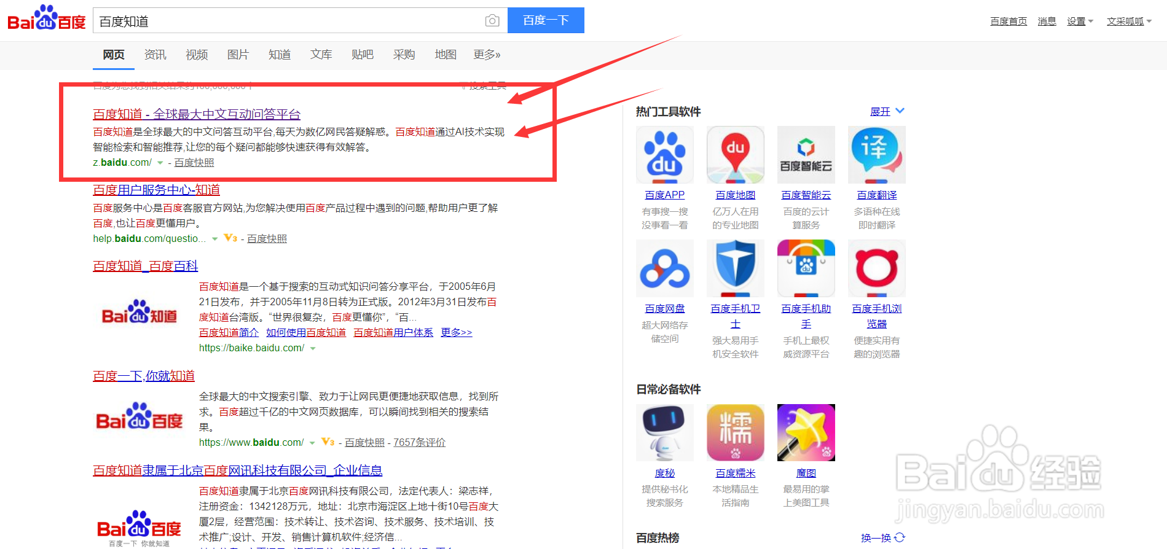Open the 百度翻译 app icon

click(877, 155)
